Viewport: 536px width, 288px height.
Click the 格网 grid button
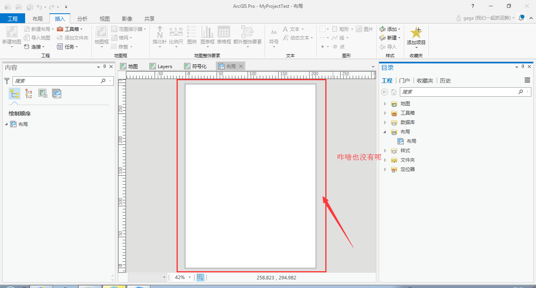click(x=122, y=38)
